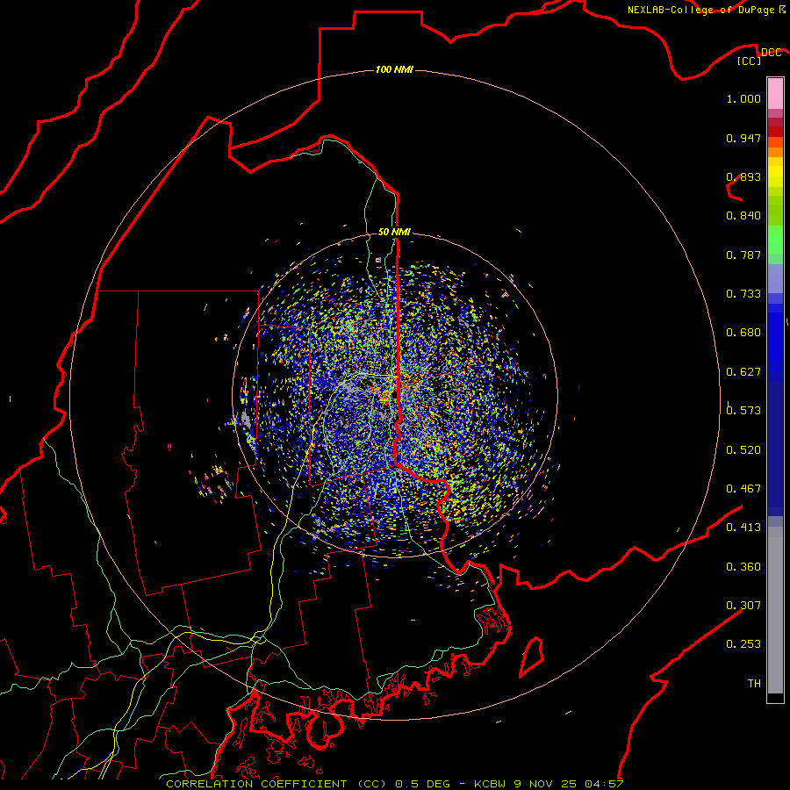Select the 0.680 scale value
This screenshot has width=790, height=790.
743,333
